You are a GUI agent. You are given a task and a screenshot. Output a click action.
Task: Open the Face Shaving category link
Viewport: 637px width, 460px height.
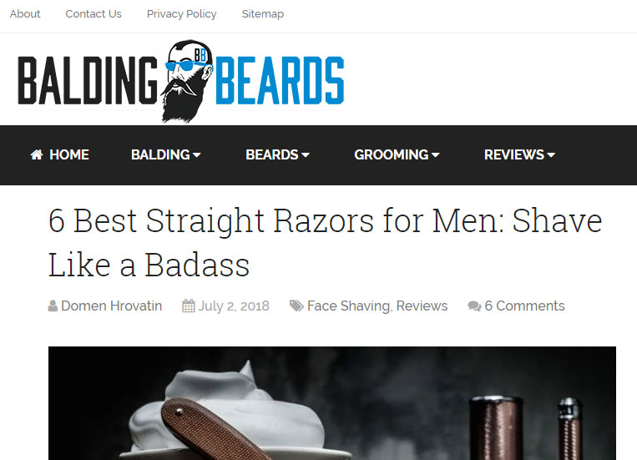[x=348, y=306]
